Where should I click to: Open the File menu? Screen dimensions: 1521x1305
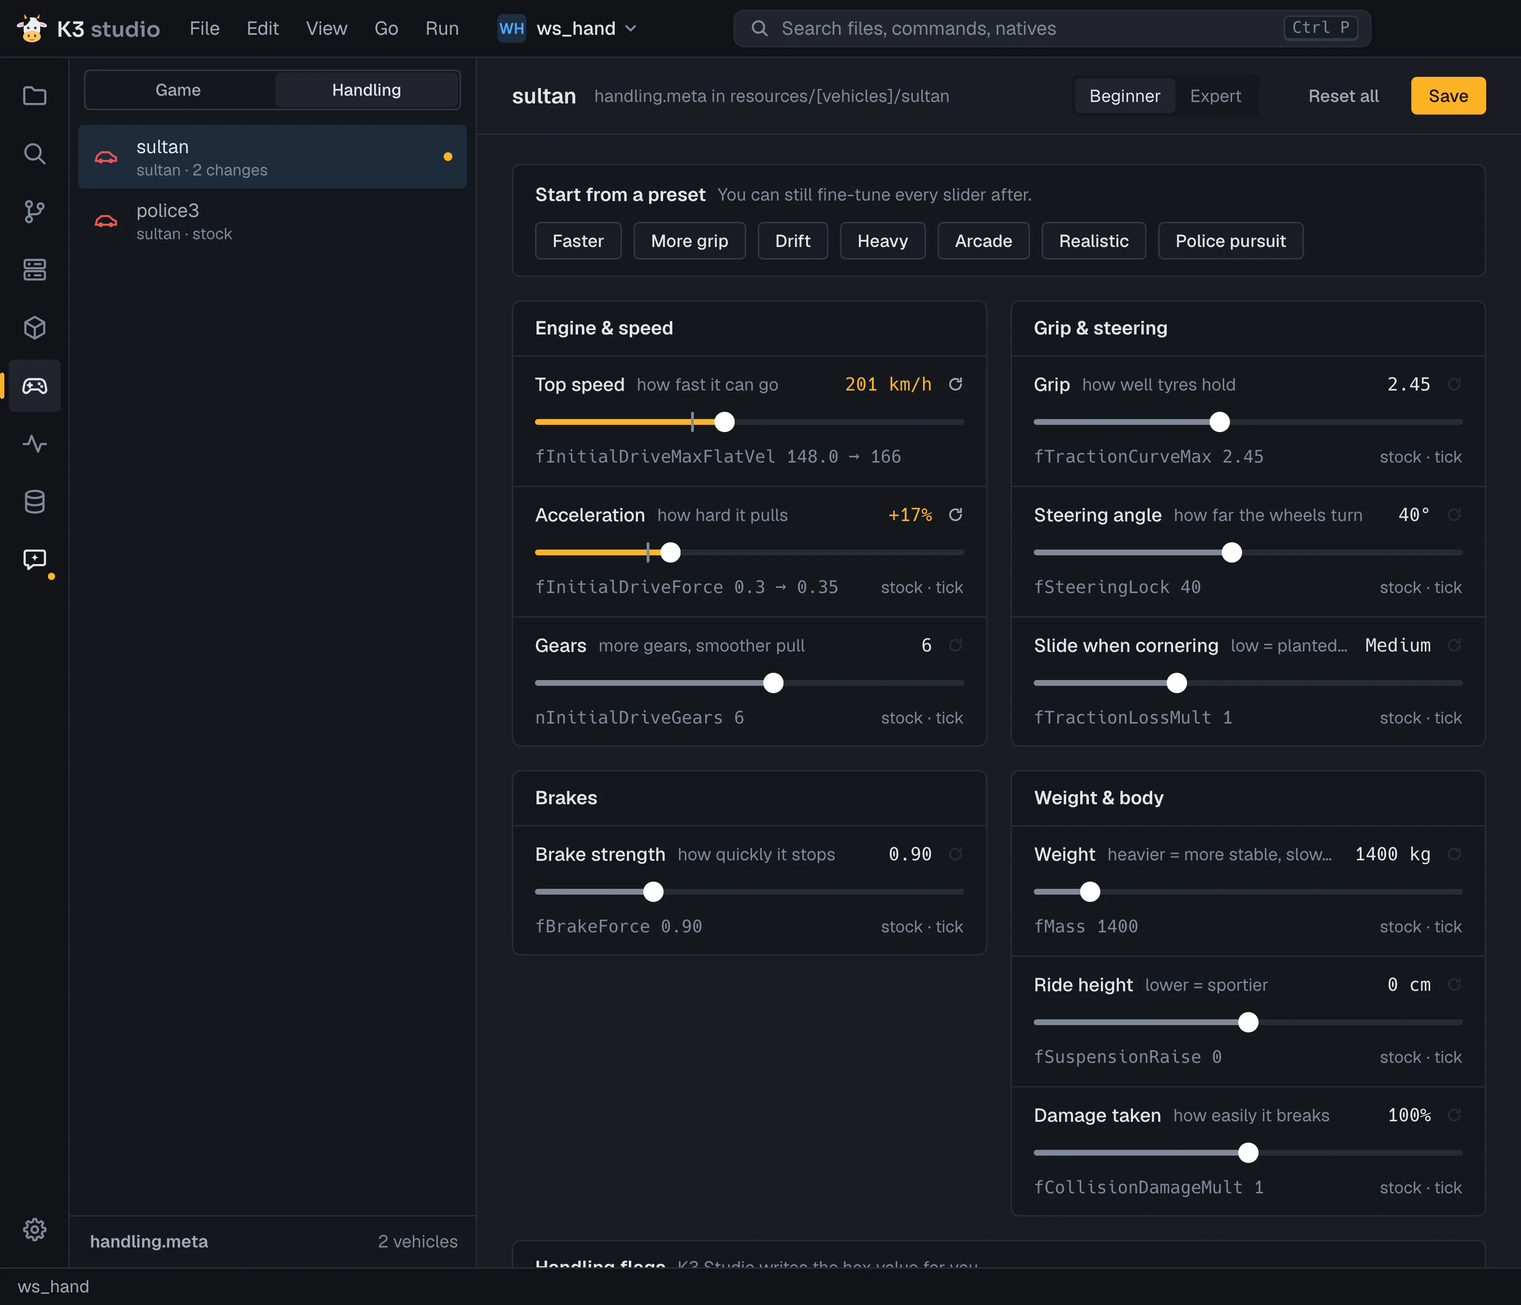(x=204, y=29)
